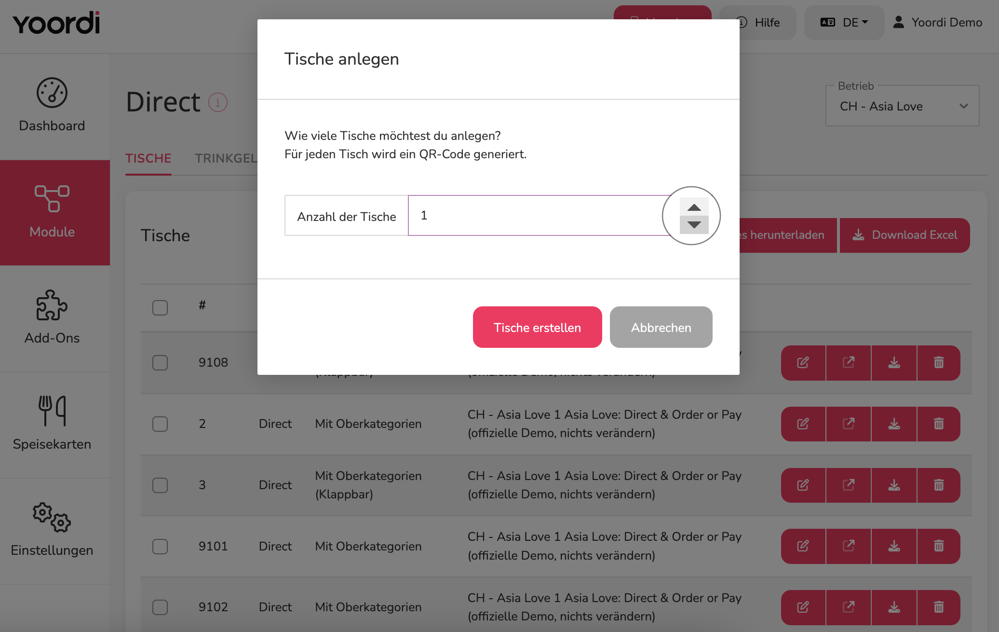Switch to the TISCHE tab
Screen dimensions: 999x632
tap(148, 158)
